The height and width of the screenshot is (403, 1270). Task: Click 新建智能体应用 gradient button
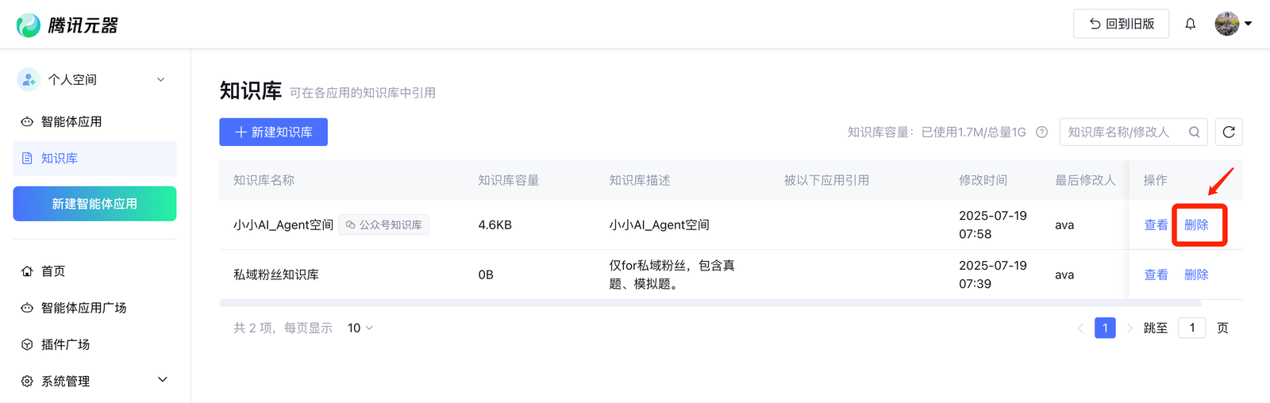click(x=94, y=204)
